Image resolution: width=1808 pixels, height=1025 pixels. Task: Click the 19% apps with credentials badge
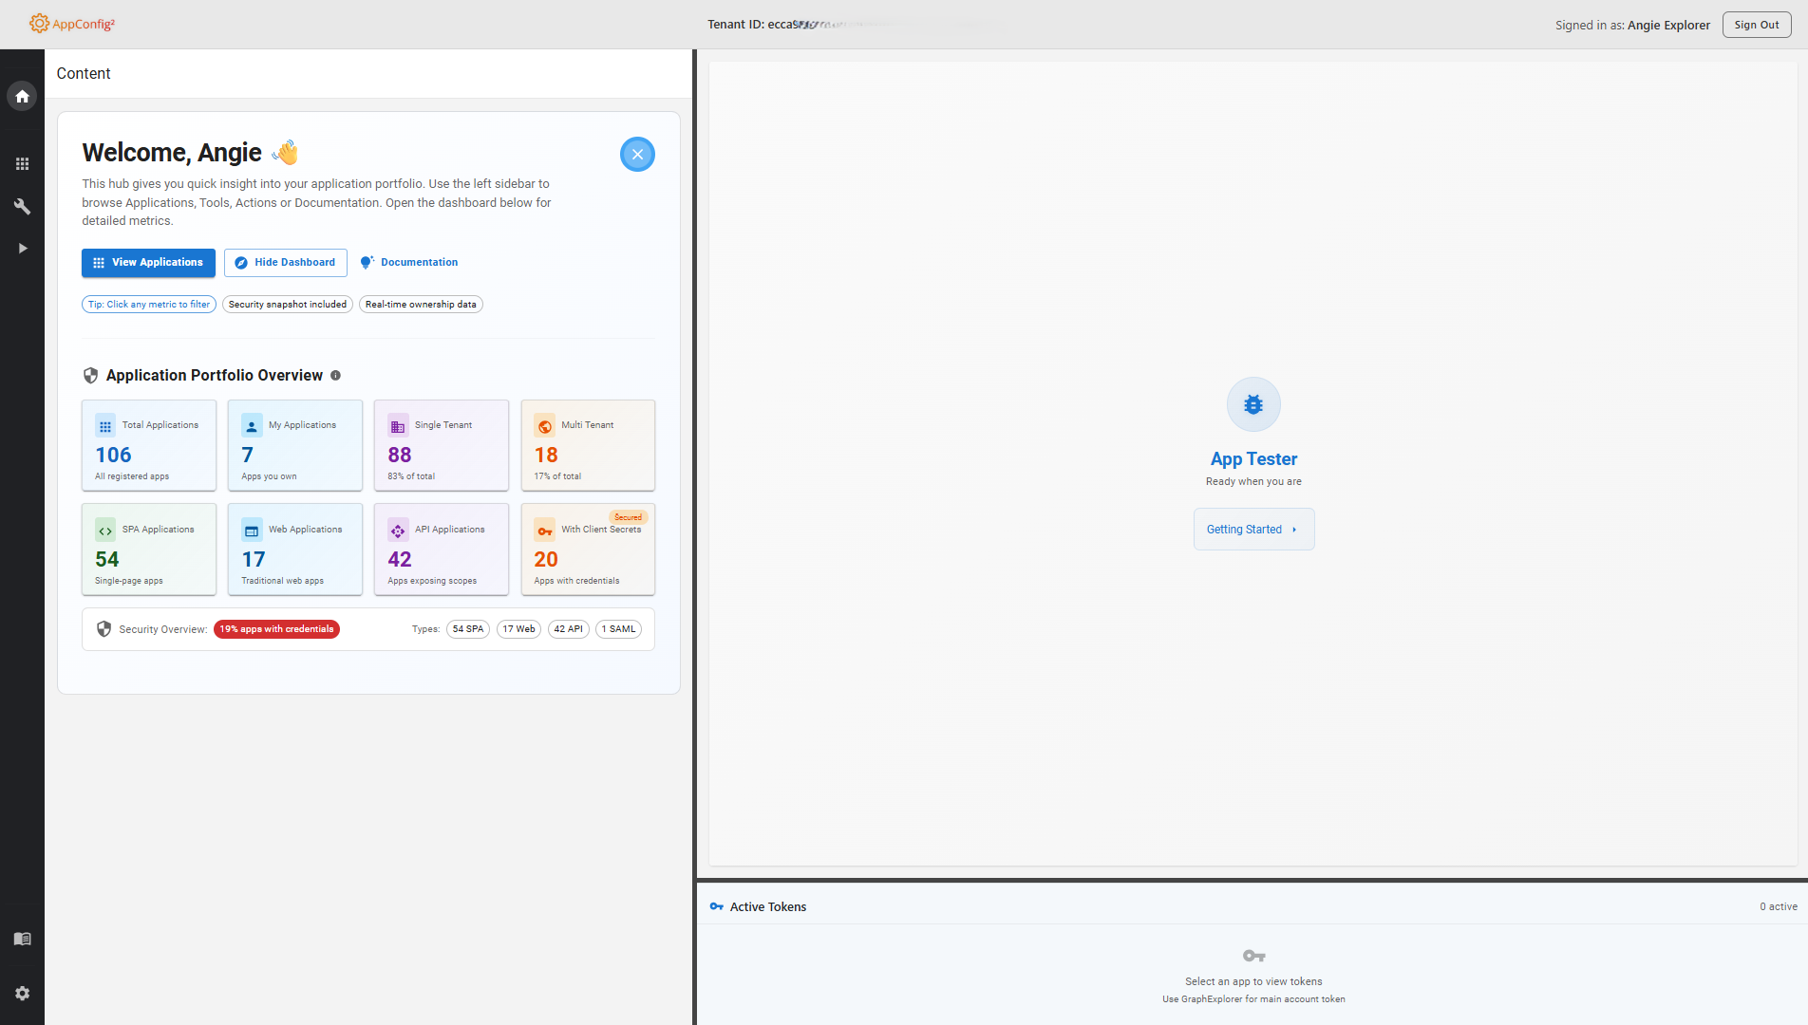[x=276, y=629]
